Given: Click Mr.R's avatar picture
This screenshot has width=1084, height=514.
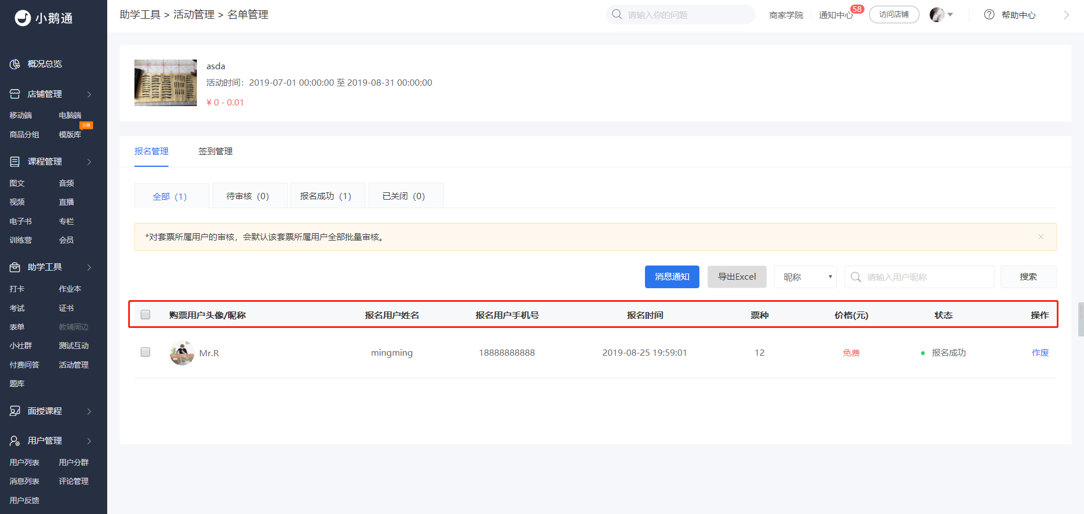Looking at the screenshot, I should point(182,353).
